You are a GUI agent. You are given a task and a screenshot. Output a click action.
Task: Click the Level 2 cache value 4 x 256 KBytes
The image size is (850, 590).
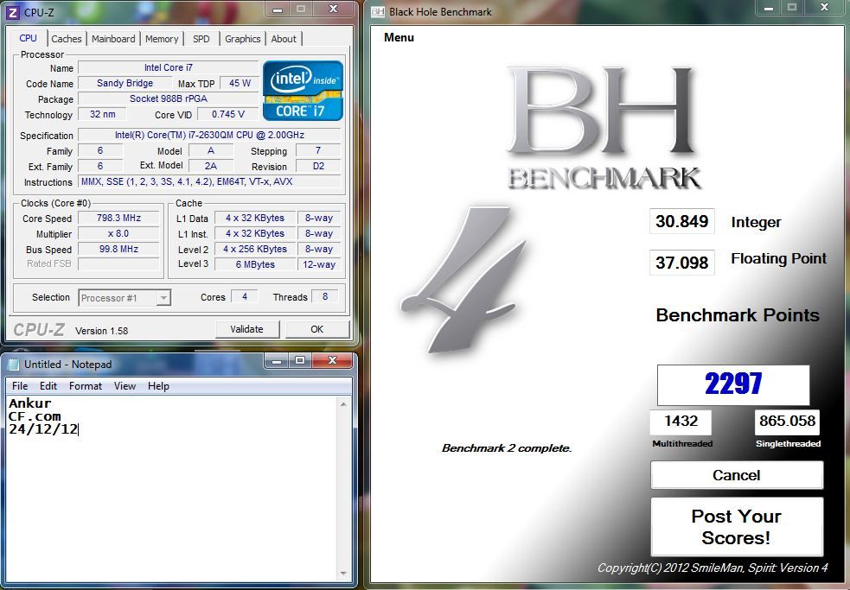[255, 249]
